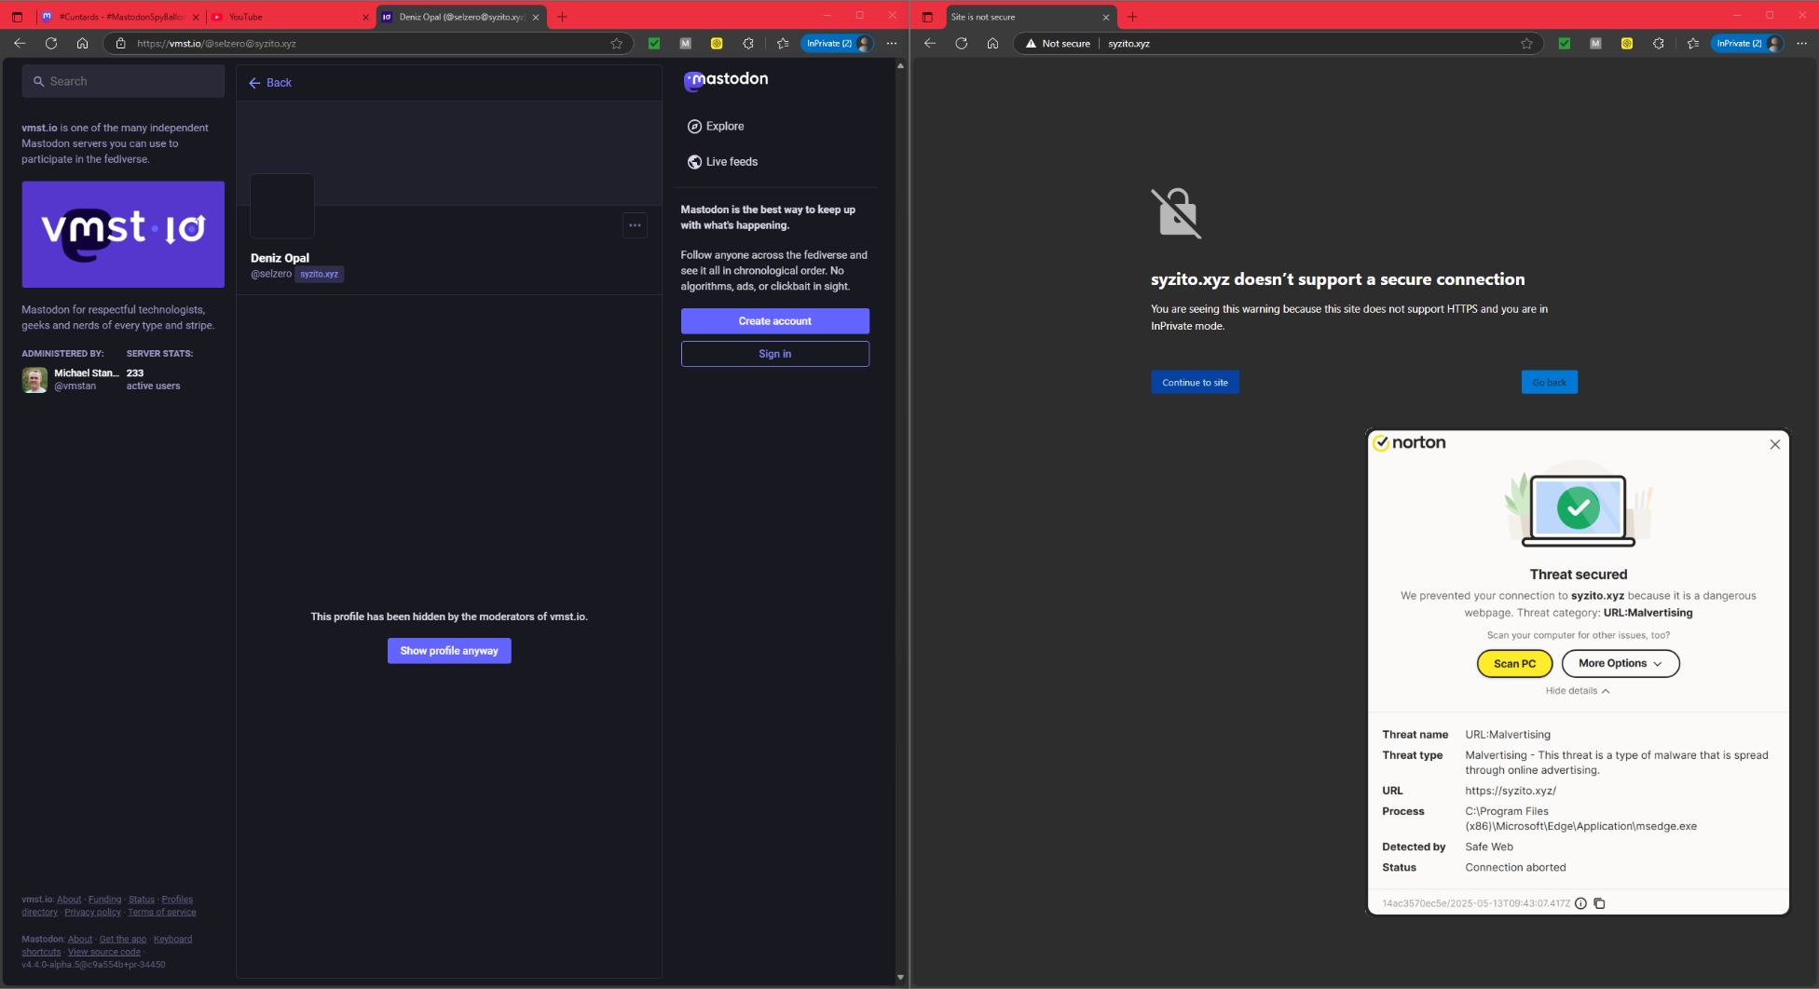The image size is (1819, 989).
Task: Open Extensions puzzle icon in right browser
Action: click(x=1658, y=43)
